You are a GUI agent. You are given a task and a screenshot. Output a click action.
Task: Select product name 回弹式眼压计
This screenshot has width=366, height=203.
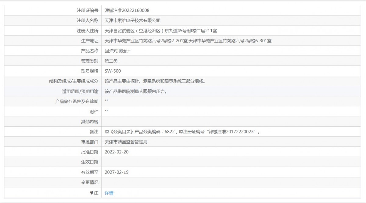click(x=117, y=51)
